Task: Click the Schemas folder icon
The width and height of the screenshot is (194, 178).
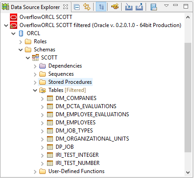Action: tap(28, 50)
